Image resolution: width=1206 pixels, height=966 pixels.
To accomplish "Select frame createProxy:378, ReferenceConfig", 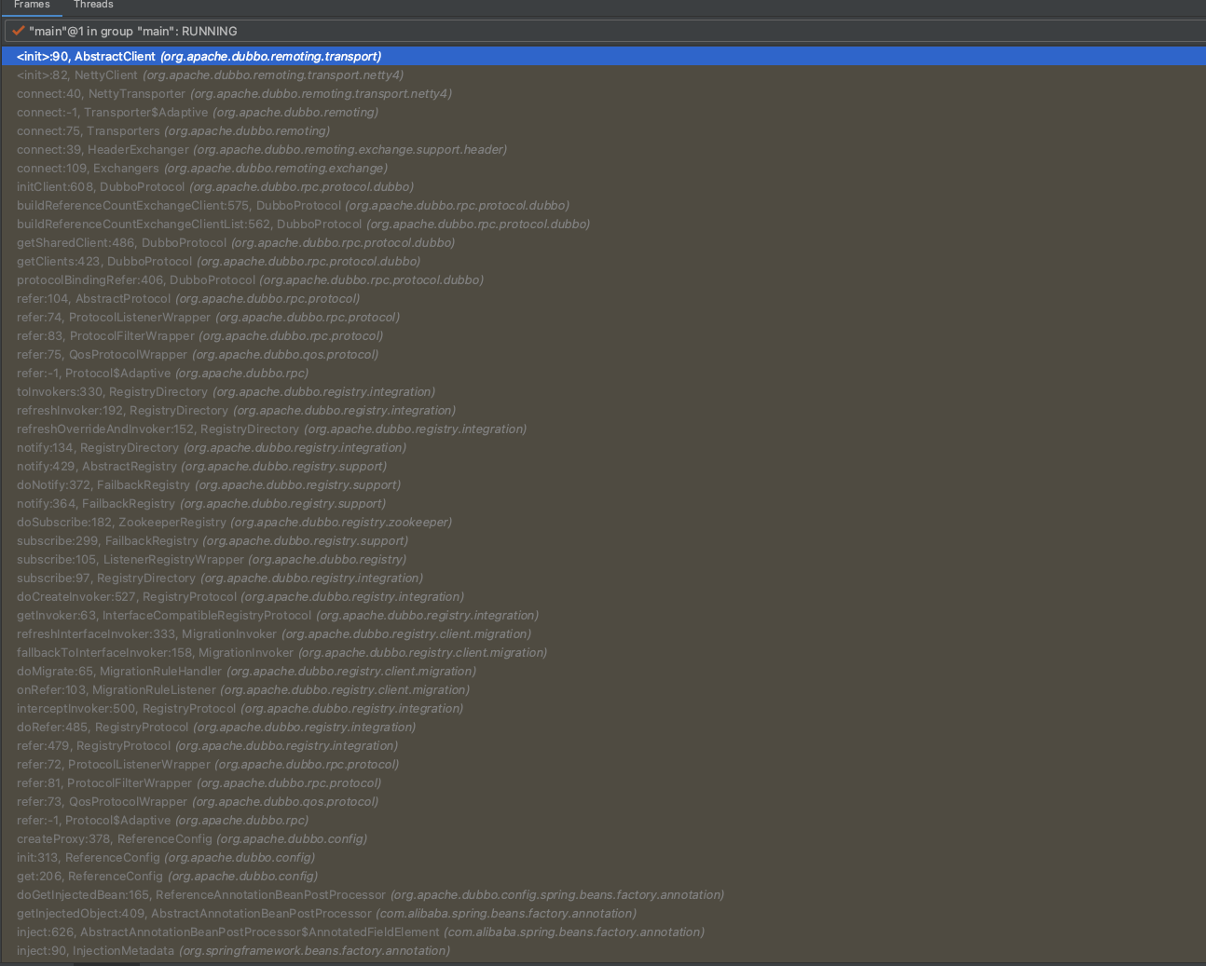I will pyautogui.click(x=603, y=838).
